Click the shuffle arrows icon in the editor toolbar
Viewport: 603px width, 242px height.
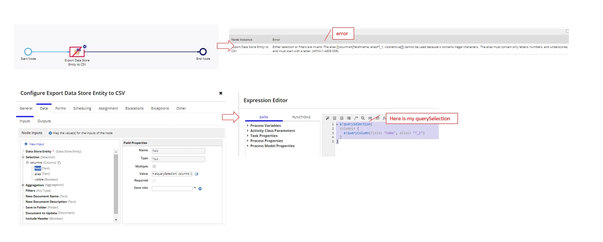370,118
